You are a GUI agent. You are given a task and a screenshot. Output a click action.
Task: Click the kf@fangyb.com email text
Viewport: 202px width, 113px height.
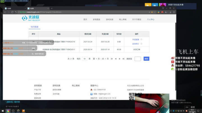(x=104, y=94)
